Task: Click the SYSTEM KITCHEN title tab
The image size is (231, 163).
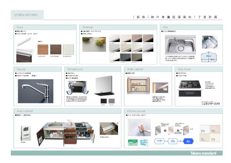Action: click(x=27, y=15)
